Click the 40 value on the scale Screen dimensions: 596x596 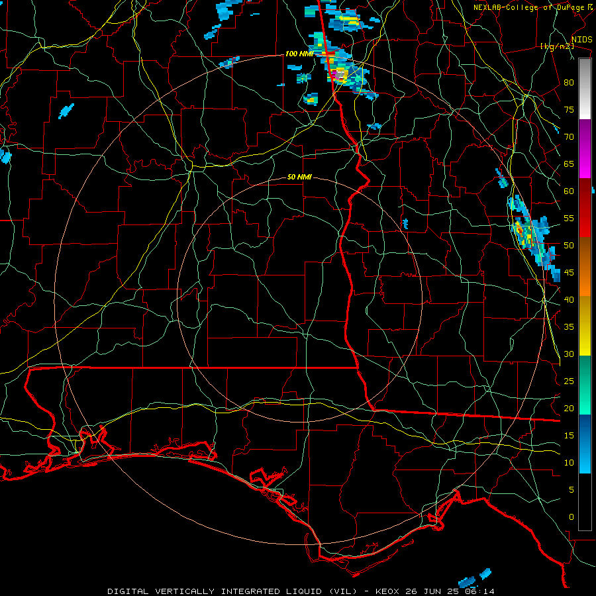569,300
